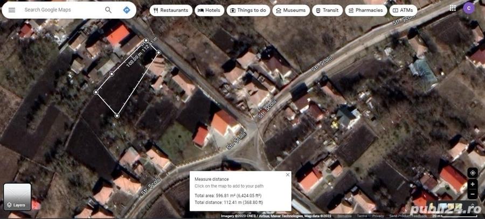Click the magnifying glass search icon
The image size is (485, 219).
click(x=108, y=10)
